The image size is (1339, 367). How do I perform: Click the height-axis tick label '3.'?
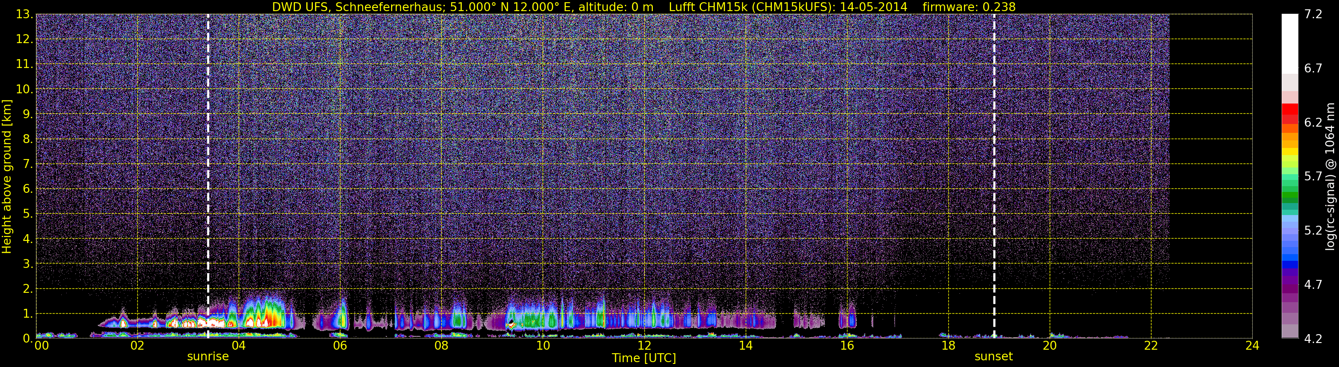pyautogui.click(x=28, y=264)
